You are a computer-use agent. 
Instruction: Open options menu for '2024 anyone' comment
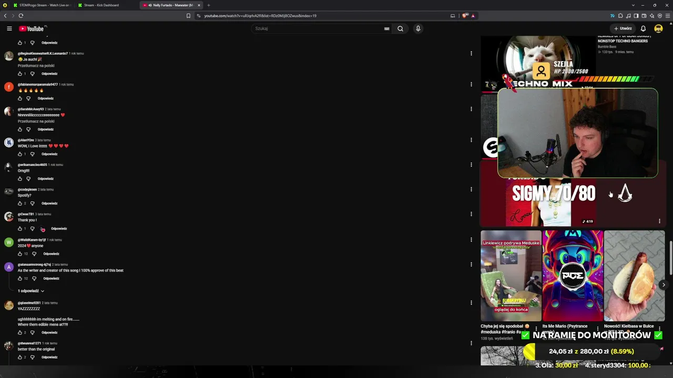point(471,240)
